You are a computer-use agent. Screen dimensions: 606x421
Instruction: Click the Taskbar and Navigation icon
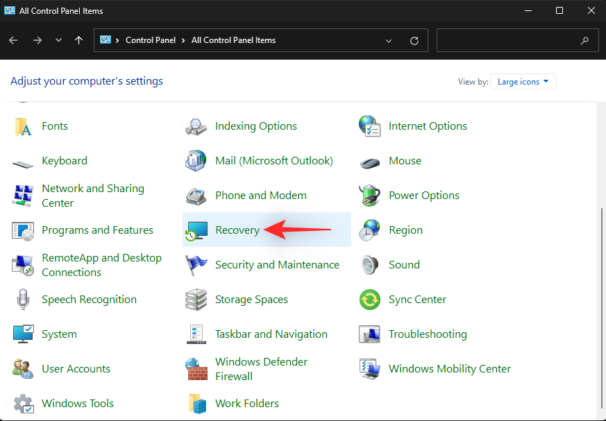coord(196,334)
